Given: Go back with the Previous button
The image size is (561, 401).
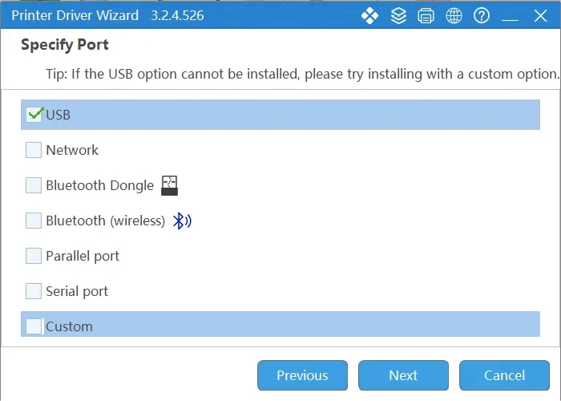Looking at the screenshot, I should (x=302, y=375).
